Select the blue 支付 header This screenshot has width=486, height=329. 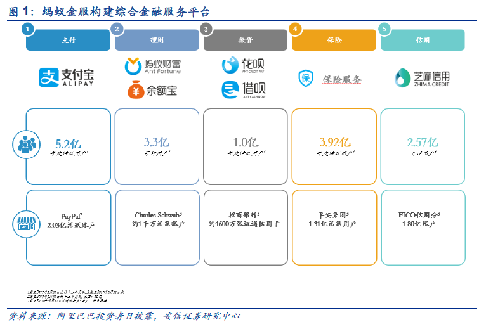pyautogui.click(x=68, y=40)
